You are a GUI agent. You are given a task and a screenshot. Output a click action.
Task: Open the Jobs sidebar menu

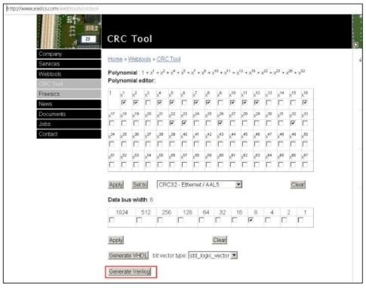[69, 124]
